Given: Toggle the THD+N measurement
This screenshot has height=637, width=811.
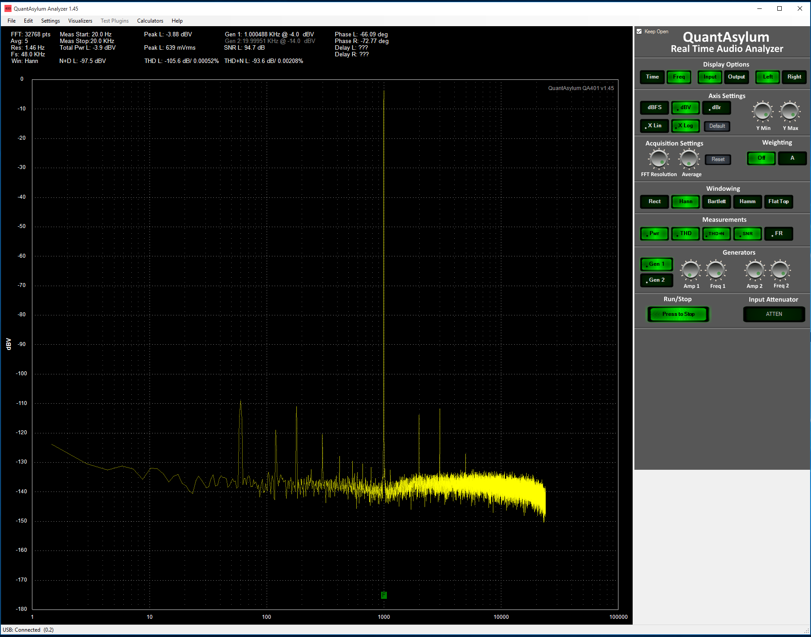Looking at the screenshot, I should [717, 233].
